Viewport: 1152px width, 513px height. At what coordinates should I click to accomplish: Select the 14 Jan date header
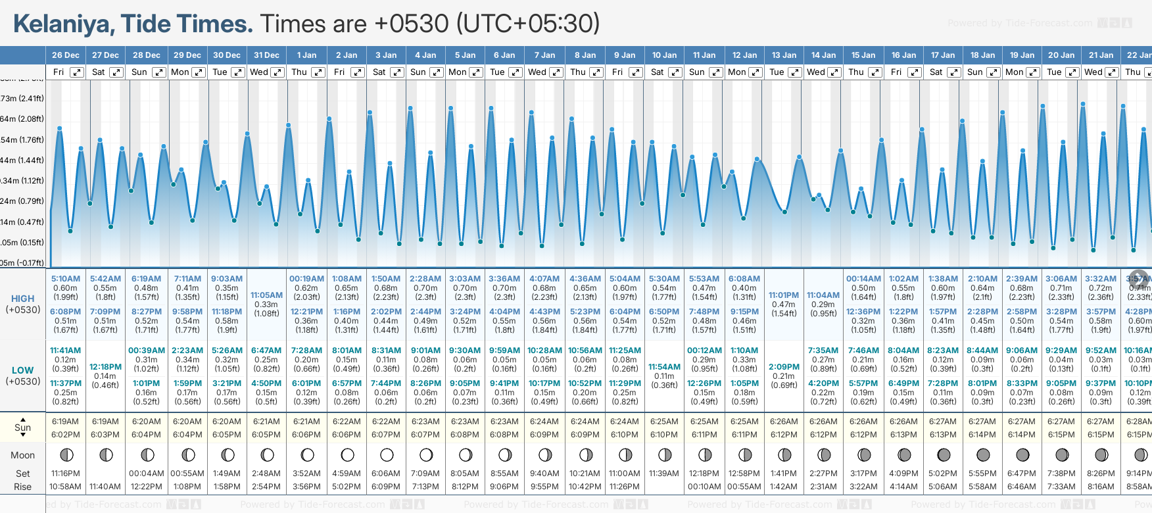point(823,55)
